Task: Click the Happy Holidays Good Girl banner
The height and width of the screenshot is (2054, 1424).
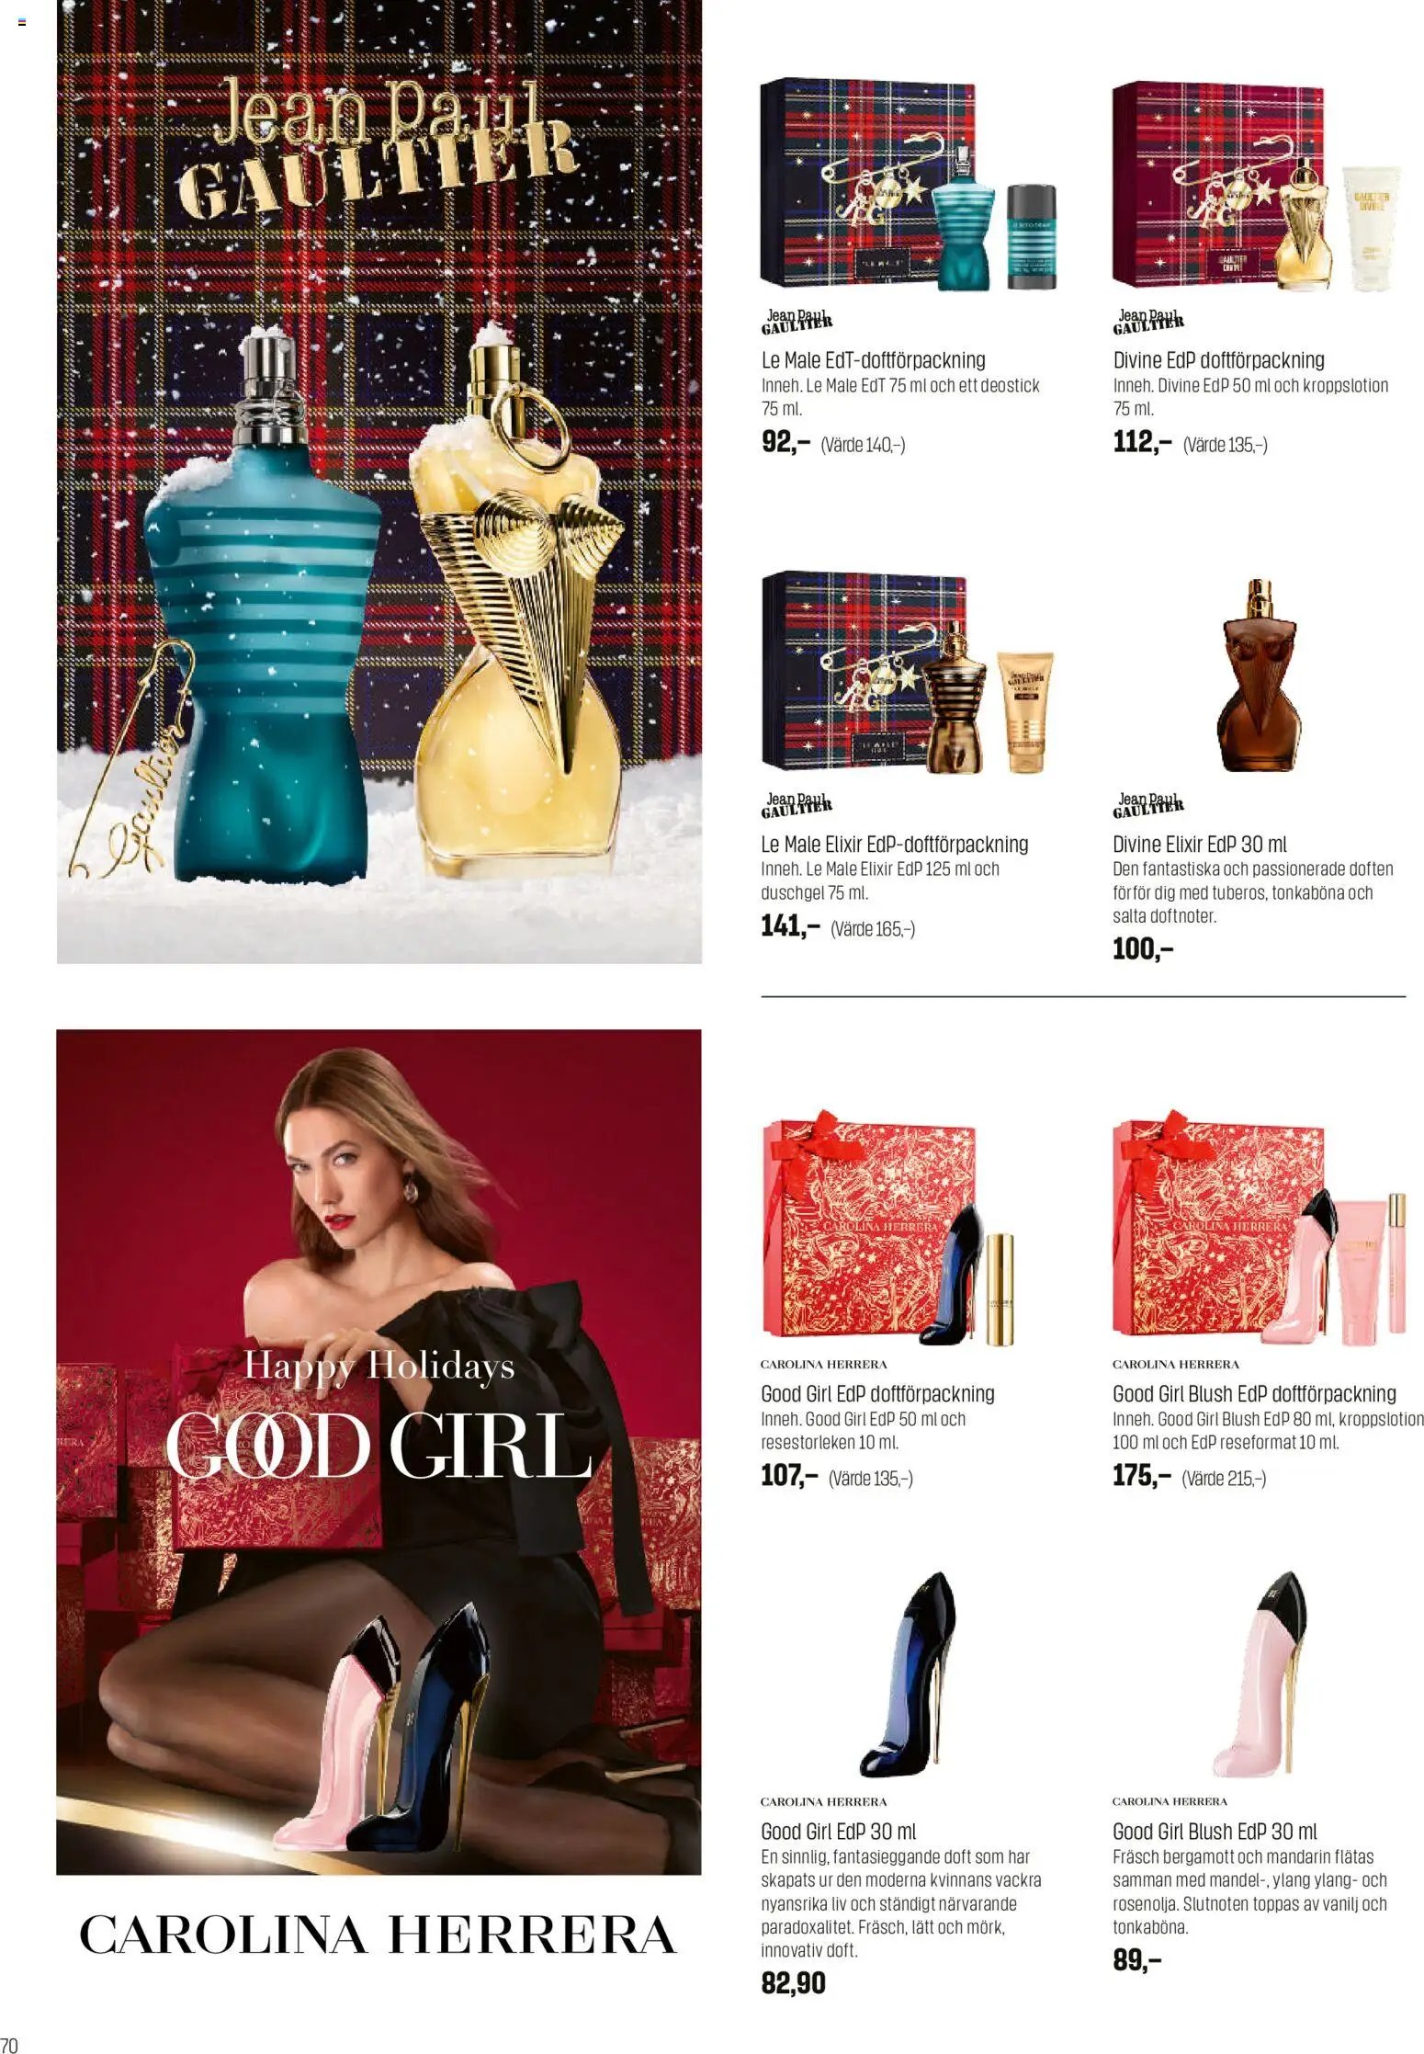Action: click(x=379, y=1452)
